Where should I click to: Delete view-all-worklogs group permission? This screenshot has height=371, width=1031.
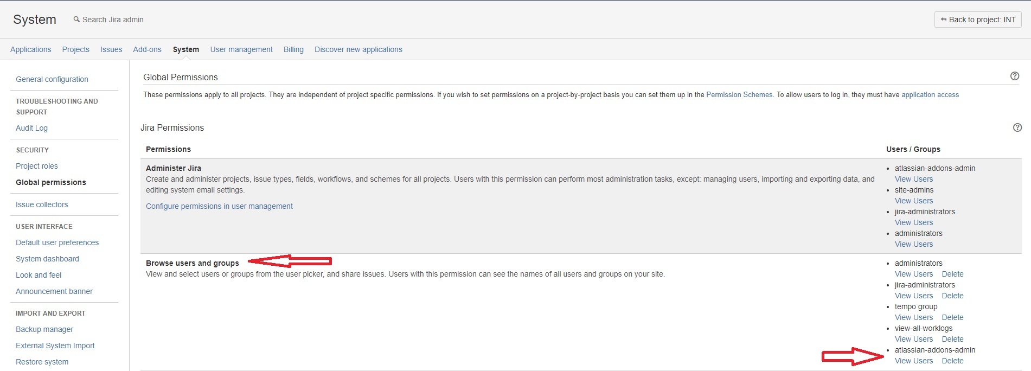pyautogui.click(x=952, y=339)
